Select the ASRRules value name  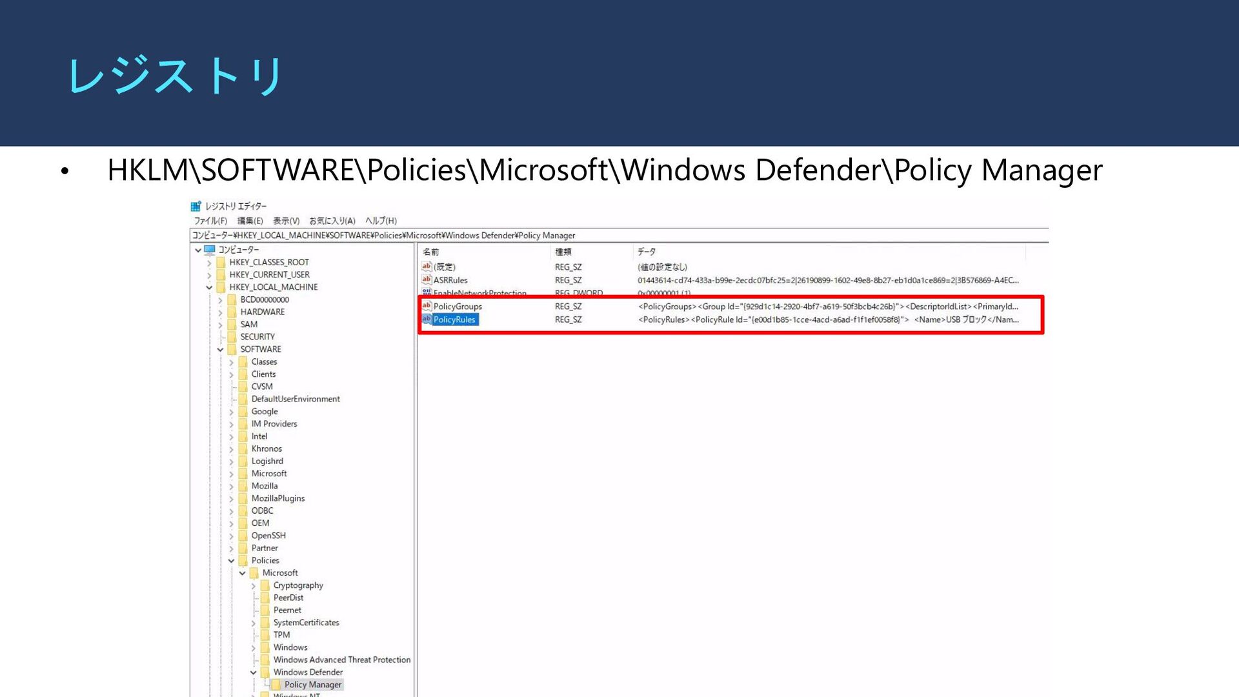point(450,281)
